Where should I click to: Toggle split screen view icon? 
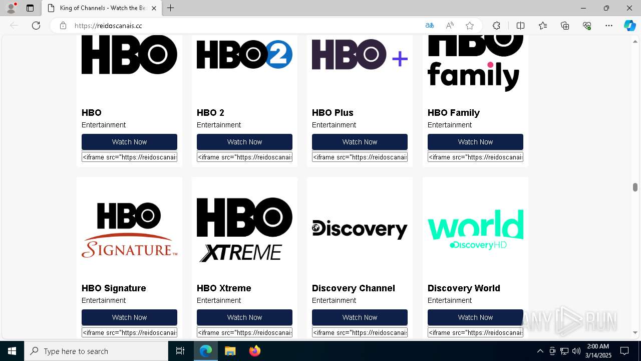pyautogui.click(x=520, y=26)
